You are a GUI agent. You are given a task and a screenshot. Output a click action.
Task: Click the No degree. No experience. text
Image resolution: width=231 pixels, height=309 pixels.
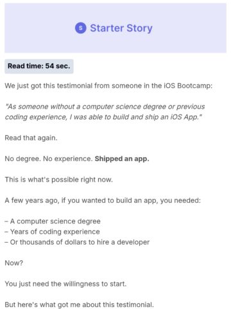[x=49, y=159]
